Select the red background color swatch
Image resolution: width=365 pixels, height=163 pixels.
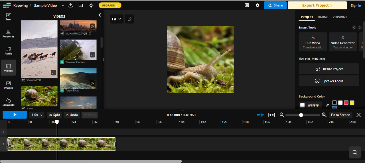pos(346,103)
